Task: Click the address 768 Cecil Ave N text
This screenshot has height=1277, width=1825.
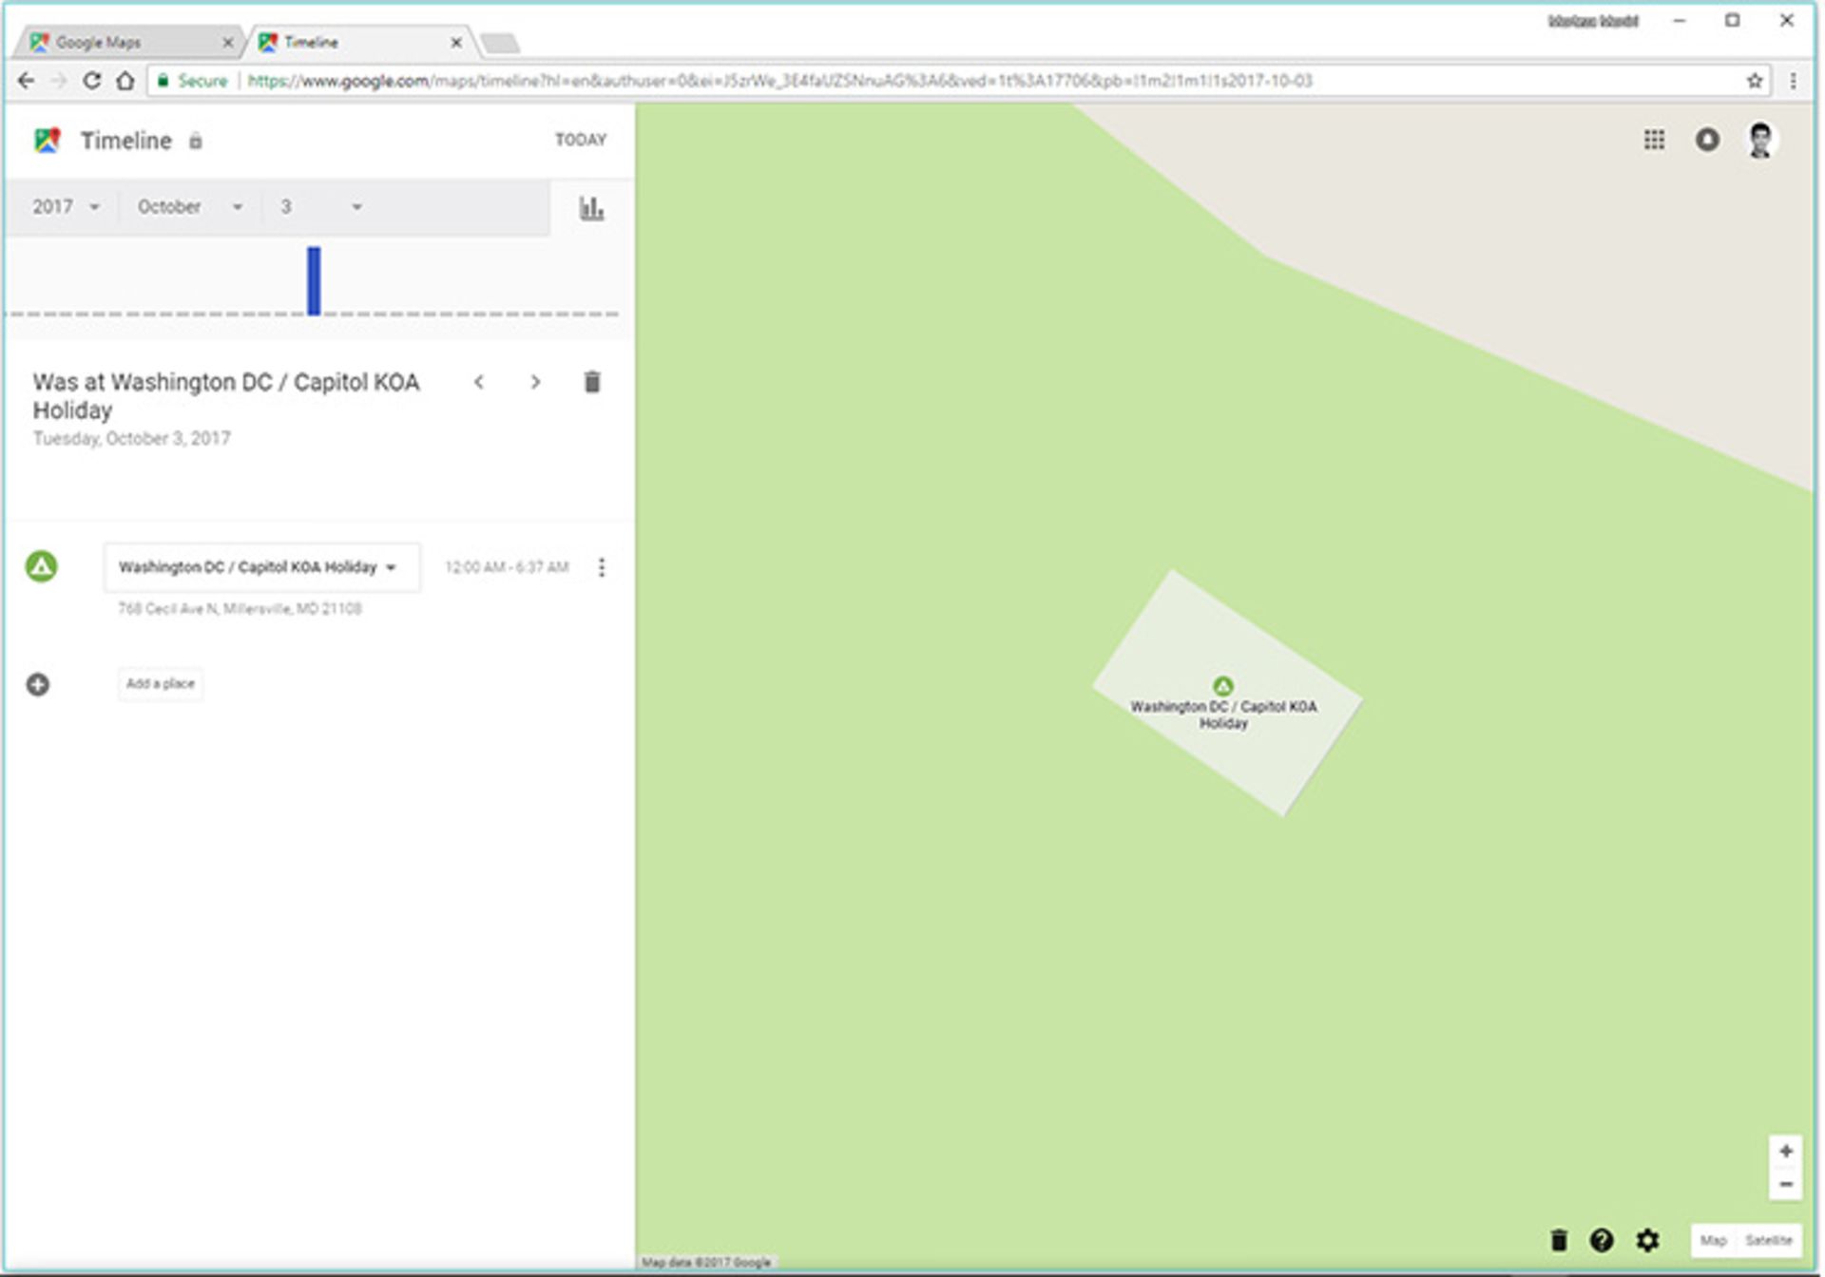Action: [240, 608]
